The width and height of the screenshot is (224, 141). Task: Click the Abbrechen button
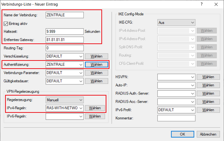pyautogui.click(x=208, y=134)
